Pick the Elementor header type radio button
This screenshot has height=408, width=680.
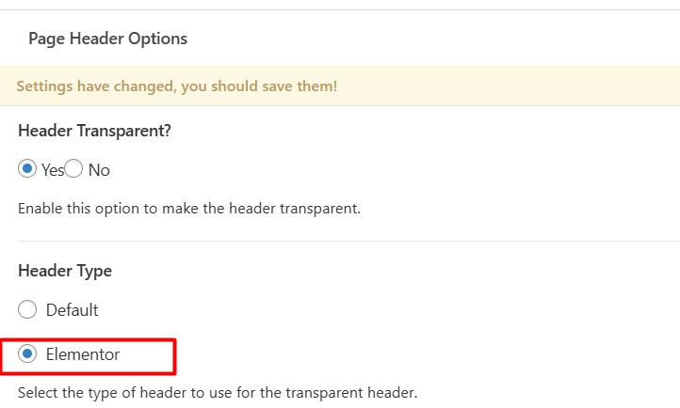[27, 354]
